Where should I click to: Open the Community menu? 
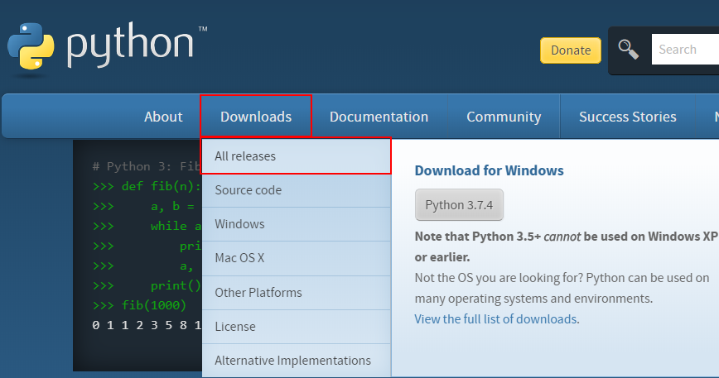coord(504,117)
